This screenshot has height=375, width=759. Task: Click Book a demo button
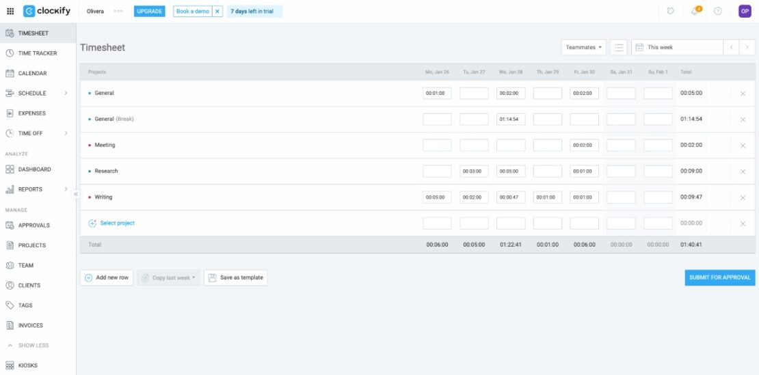193,11
